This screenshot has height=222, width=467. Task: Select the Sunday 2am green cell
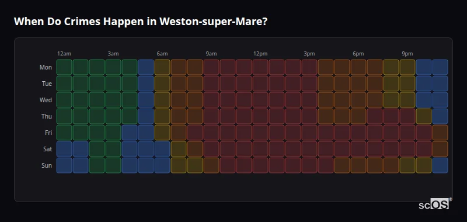pos(97,165)
